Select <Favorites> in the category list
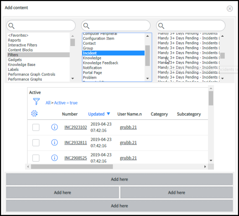 coord(38,35)
